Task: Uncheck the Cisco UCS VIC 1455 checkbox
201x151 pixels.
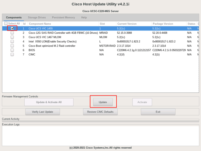Action: (x=12, y=28)
